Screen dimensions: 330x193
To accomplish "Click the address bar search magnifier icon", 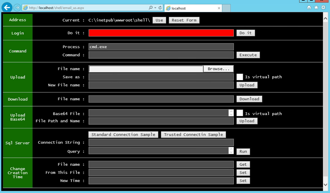I will point(151,8).
